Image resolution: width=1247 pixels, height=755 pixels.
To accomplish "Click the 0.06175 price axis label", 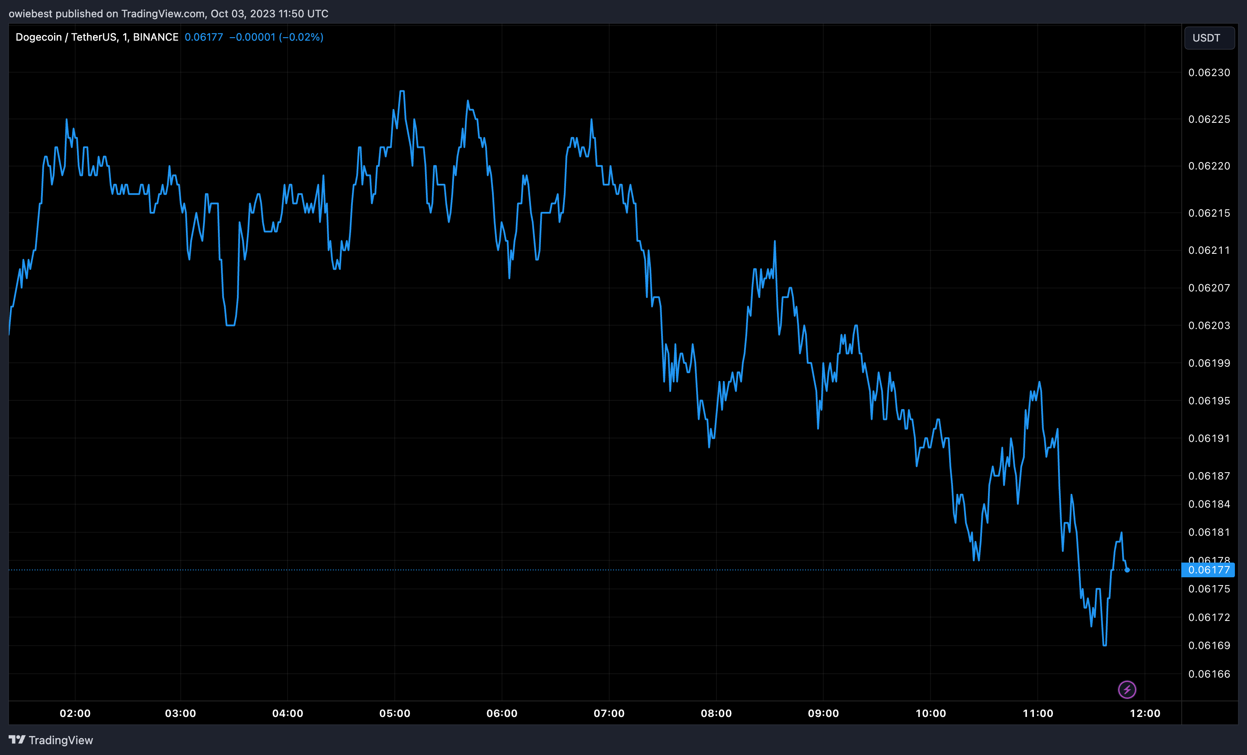I will point(1209,589).
